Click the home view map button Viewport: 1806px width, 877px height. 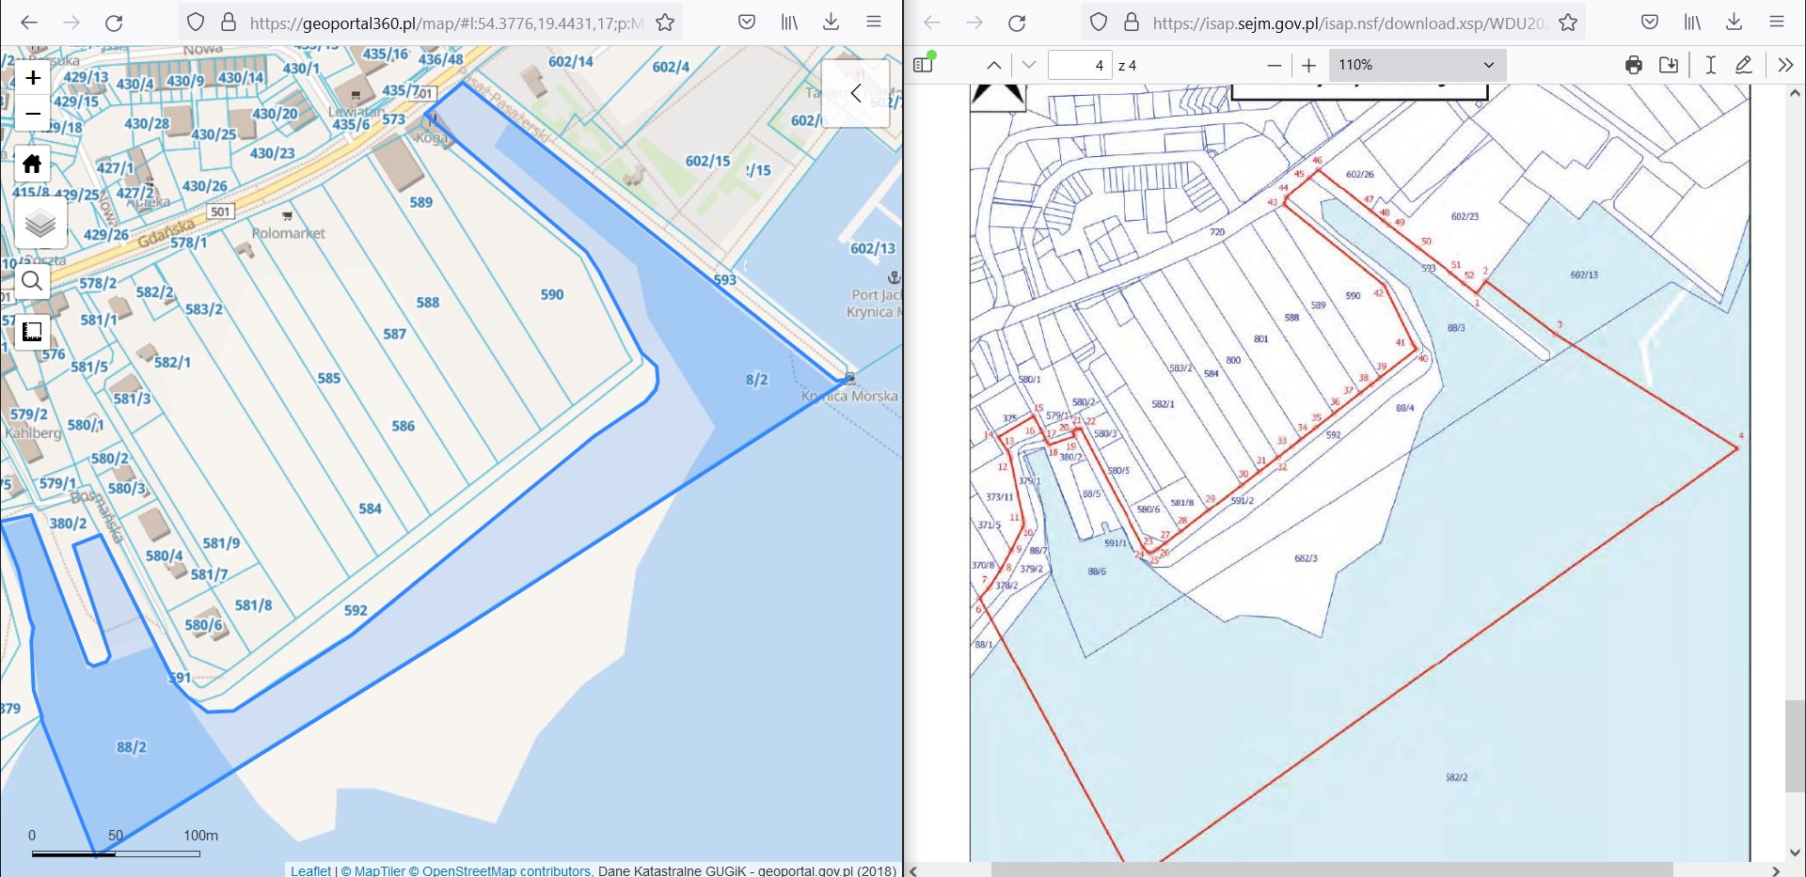tap(32, 164)
